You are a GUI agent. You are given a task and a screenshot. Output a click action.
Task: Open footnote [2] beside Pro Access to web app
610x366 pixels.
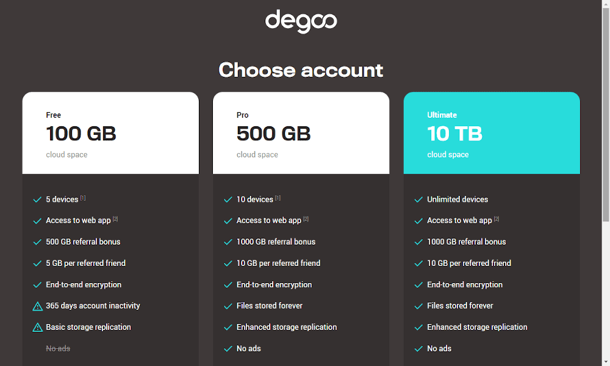click(x=306, y=219)
